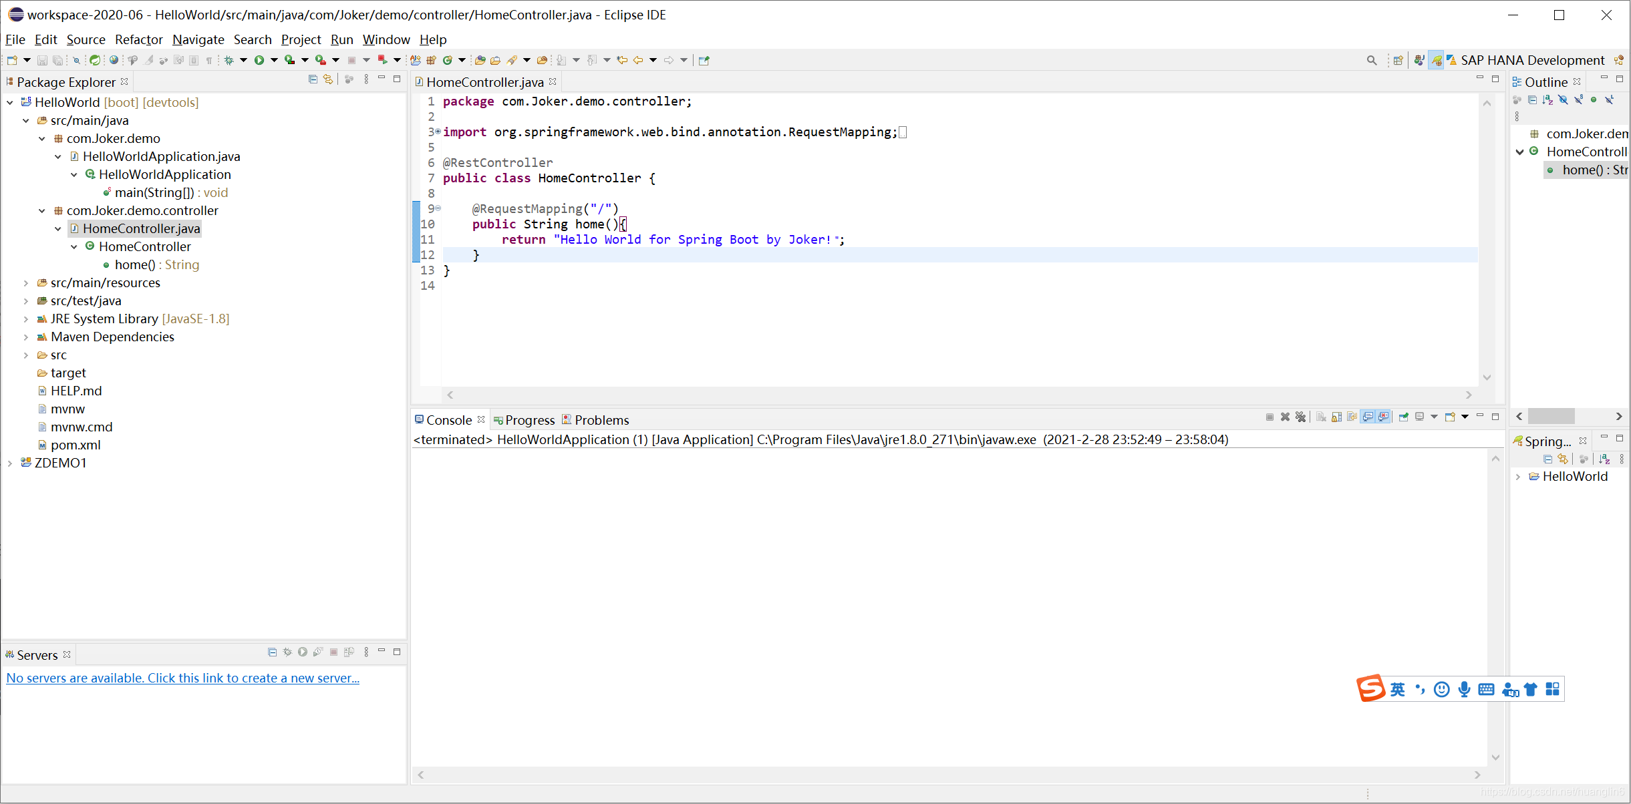Click the Relaunch Spring Boot app icon
This screenshot has height=804, width=1631.
[x=382, y=60]
